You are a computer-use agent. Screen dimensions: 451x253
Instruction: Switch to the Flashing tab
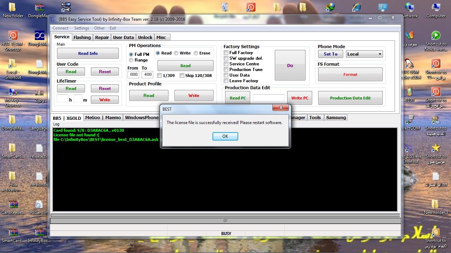(82, 37)
